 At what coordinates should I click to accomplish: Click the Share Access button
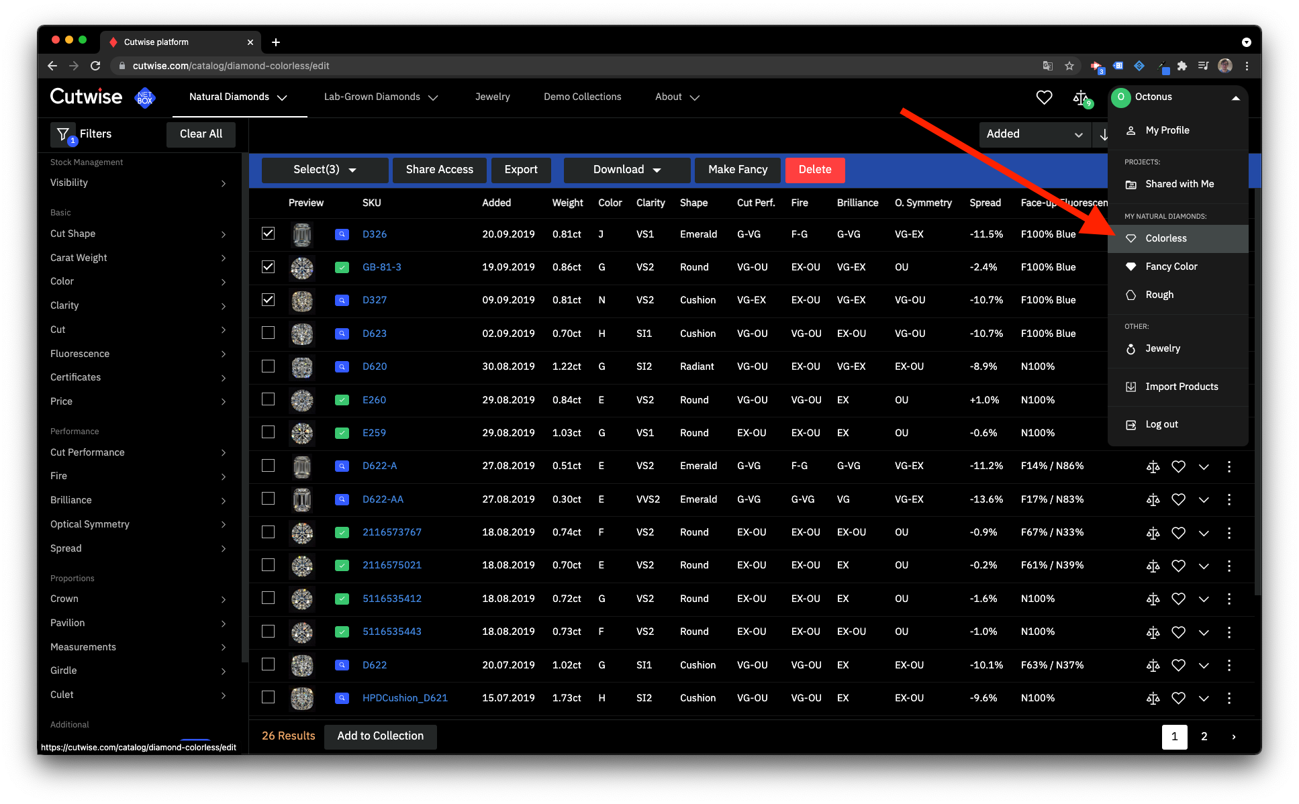[439, 170]
